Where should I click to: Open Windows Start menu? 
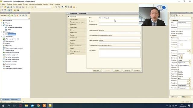[3, 106]
